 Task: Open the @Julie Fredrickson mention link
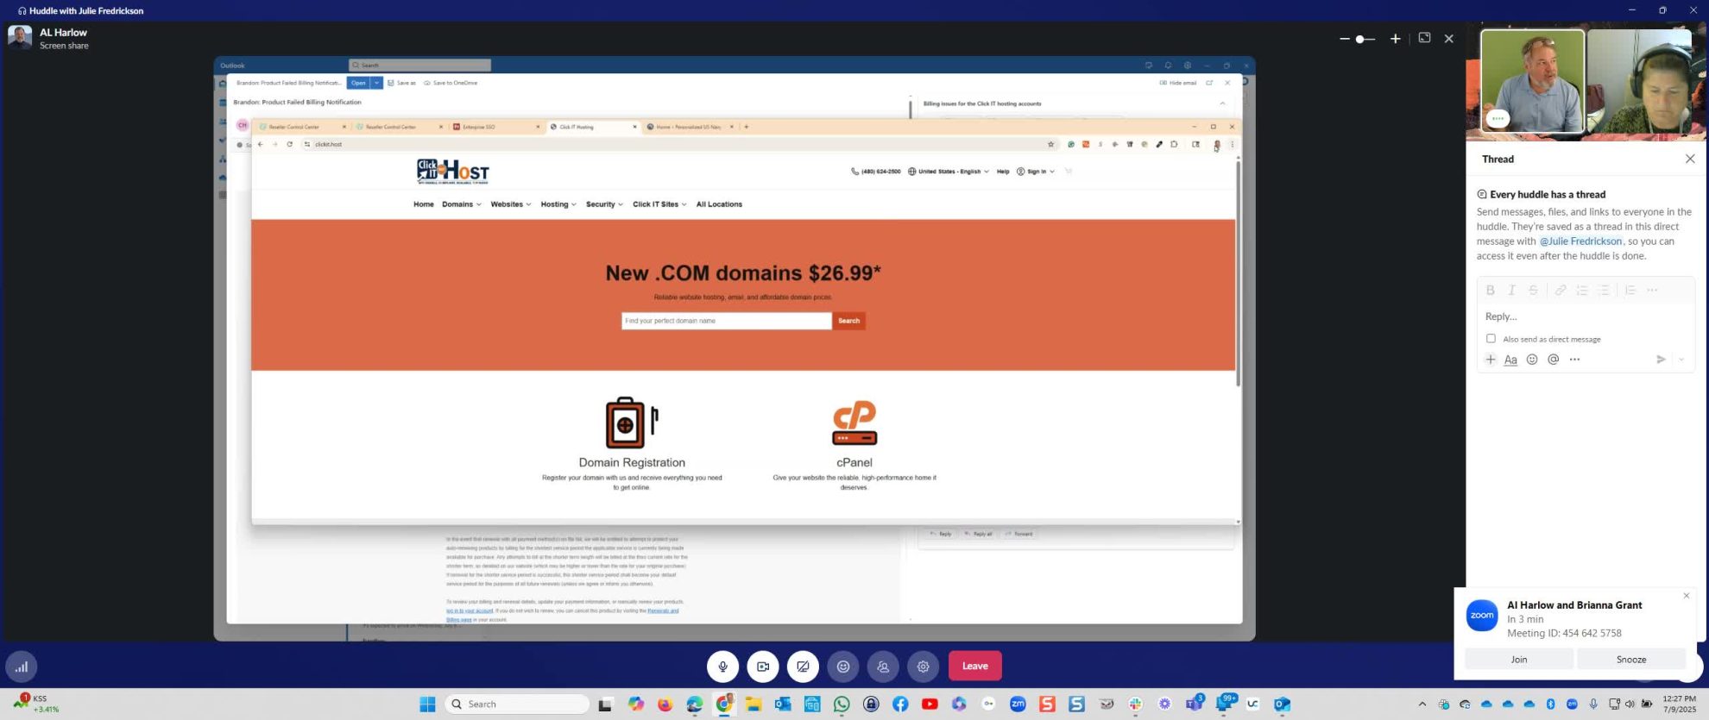coord(1580,241)
